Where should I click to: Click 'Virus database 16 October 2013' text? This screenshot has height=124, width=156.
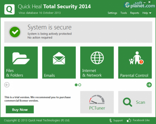[x=40, y=13]
